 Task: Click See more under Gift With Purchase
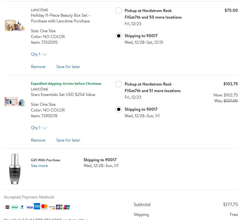[39, 166]
